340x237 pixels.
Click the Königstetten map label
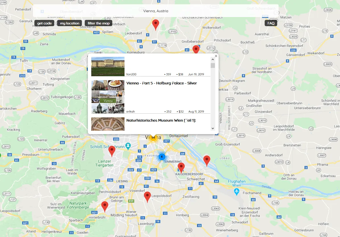tap(60, 79)
